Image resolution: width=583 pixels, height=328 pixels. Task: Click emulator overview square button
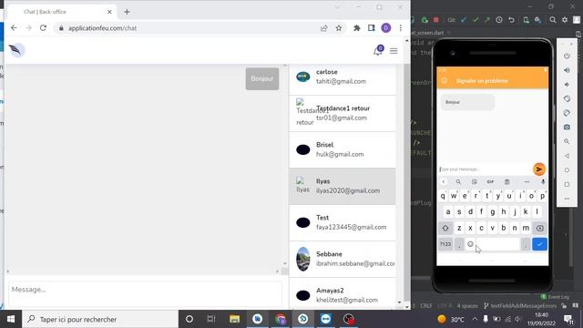tap(567, 184)
